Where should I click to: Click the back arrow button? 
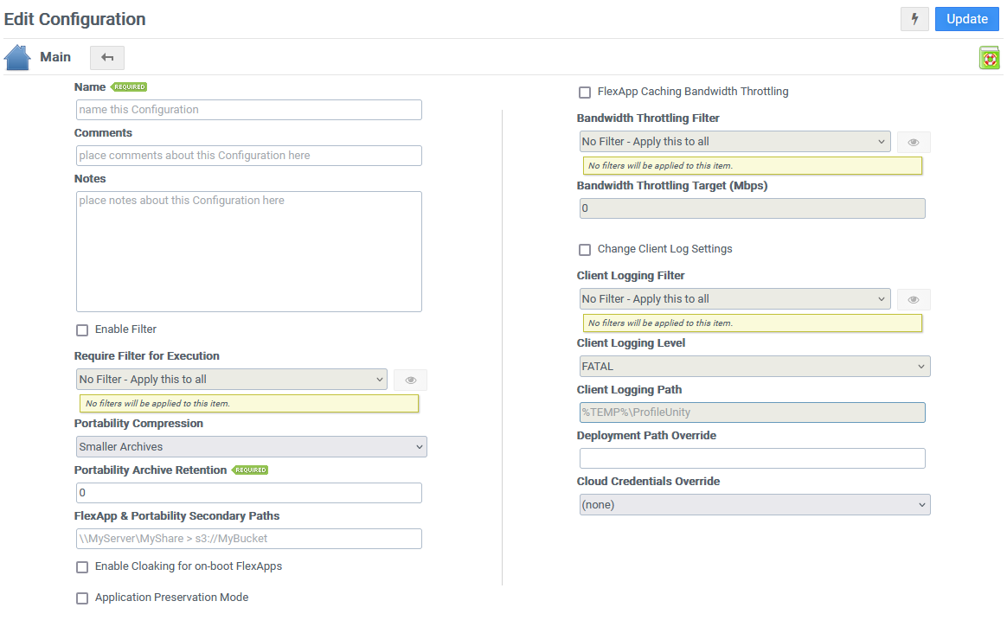click(x=107, y=58)
